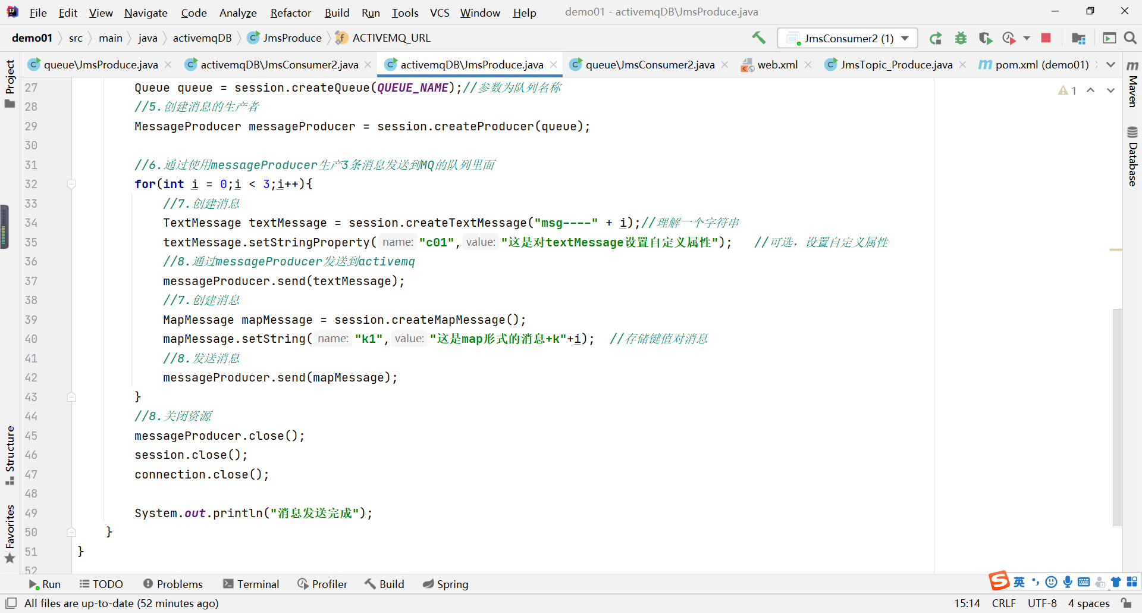Click fold end marker at line 50
This screenshot has height=613, width=1142.
pos(71,532)
